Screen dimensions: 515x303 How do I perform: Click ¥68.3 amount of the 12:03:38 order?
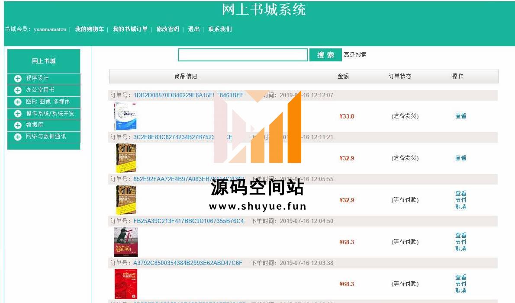pyautogui.click(x=347, y=284)
